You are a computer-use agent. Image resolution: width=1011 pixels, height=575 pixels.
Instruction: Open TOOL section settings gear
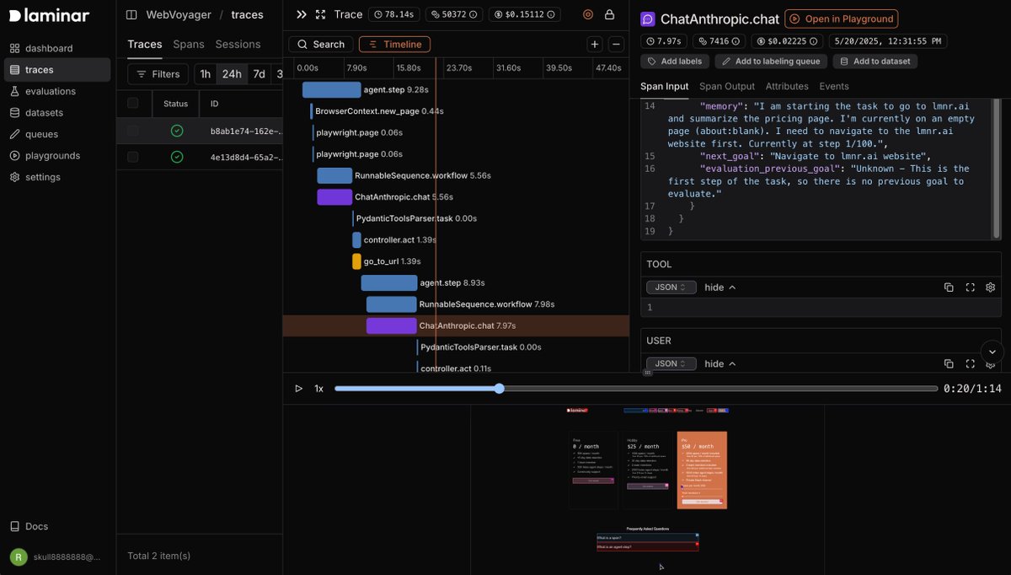point(991,287)
